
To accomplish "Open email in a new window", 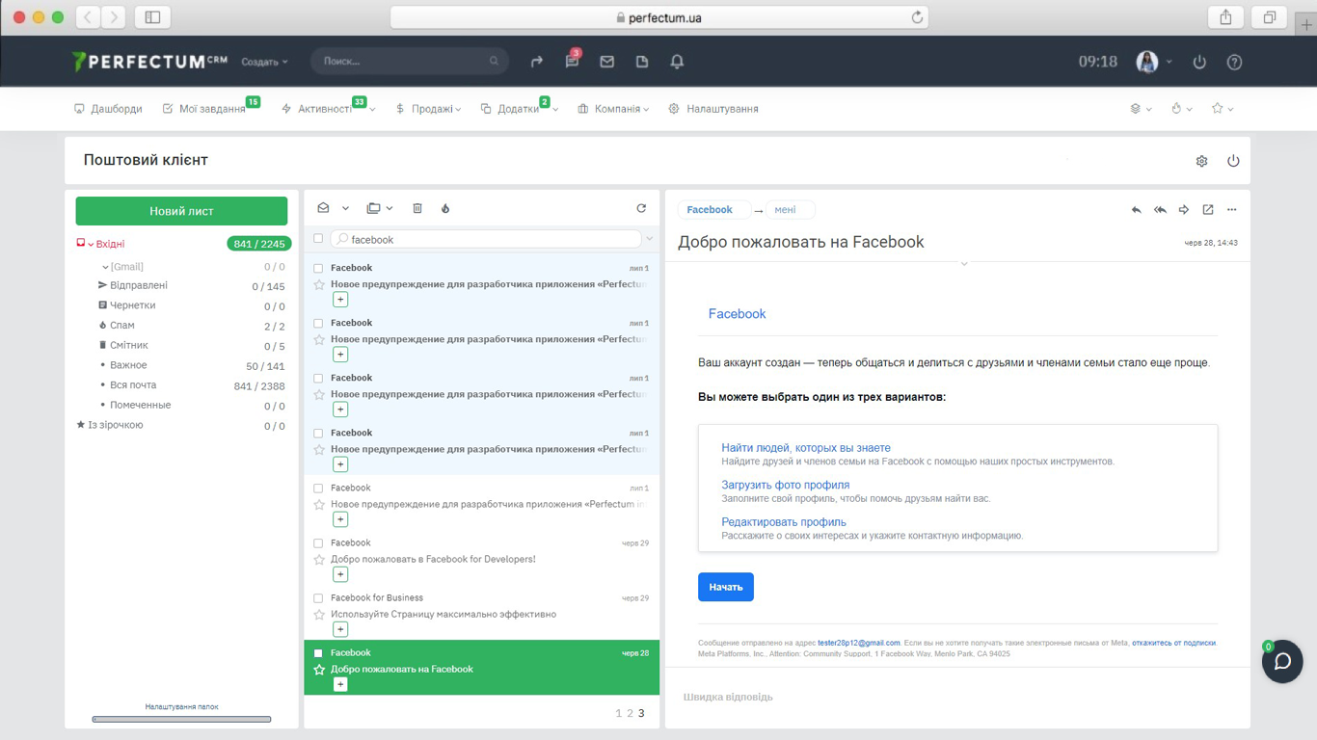I will click(1208, 210).
